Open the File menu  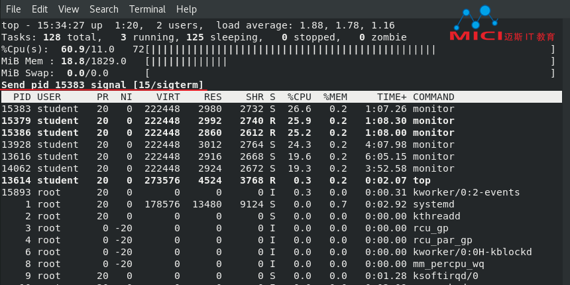coord(13,9)
